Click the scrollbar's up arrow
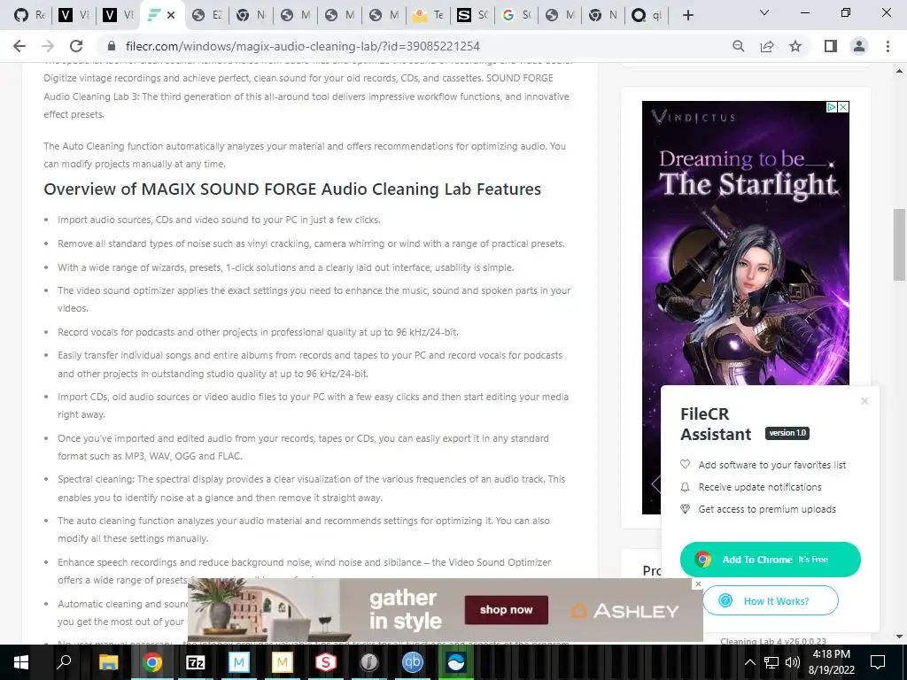907x680 pixels. pos(899,71)
